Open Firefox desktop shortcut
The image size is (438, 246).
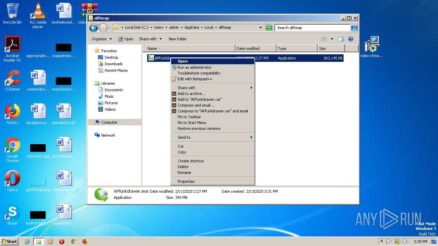point(12,114)
